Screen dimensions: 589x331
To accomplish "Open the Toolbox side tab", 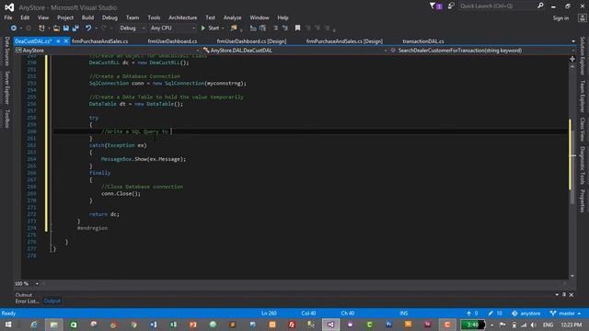I will point(6,119).
